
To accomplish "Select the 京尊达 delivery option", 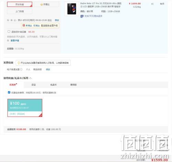I will pos(46,4).
